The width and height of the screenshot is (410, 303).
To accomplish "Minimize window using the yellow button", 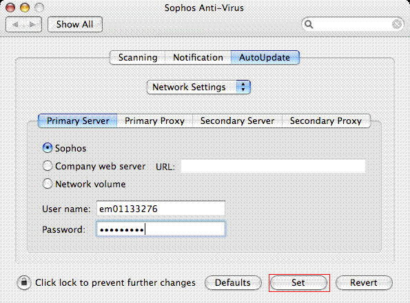I will point(25,8).
